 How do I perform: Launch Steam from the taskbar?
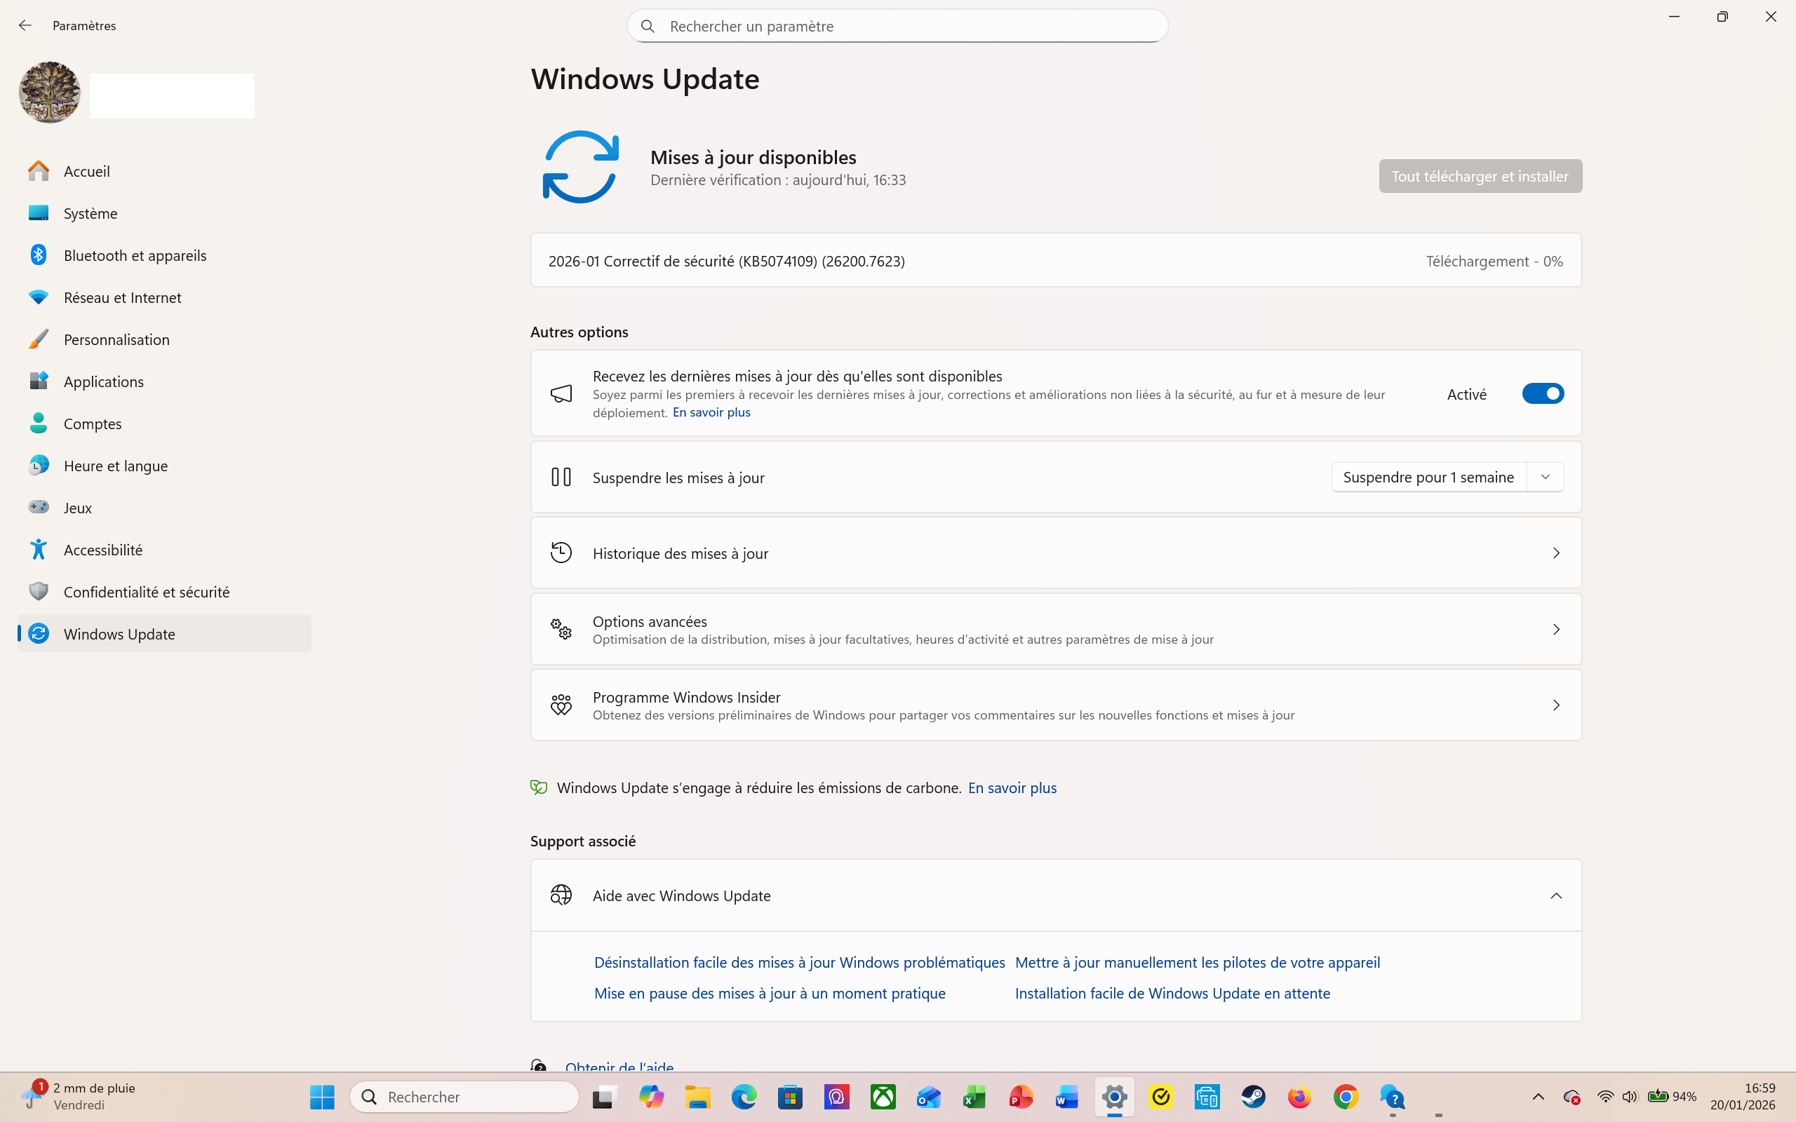click(1254, 1097)
